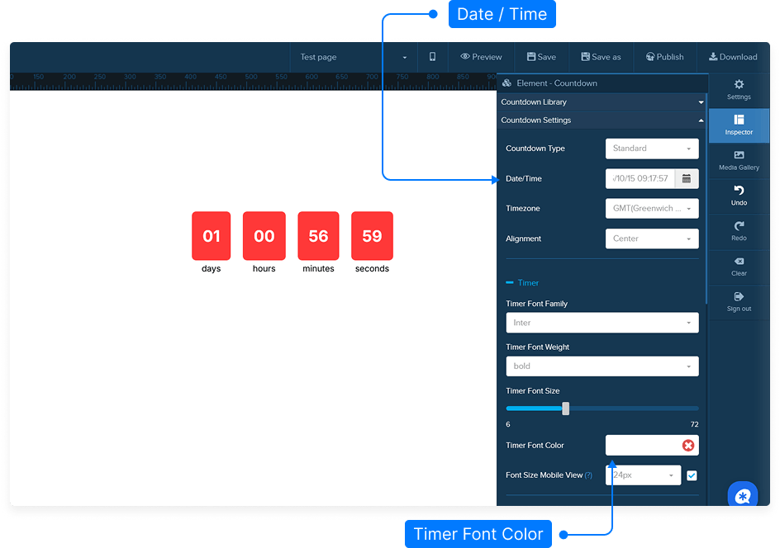The height and width of the screenshot is (548, 780).
Task: Open the Countdown Type dropdown
Action: coord(651,149)
